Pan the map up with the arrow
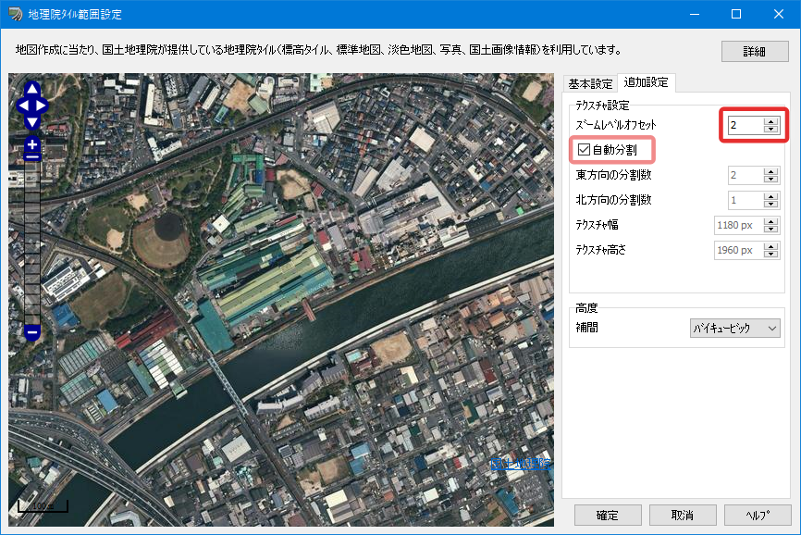The height and width of the screenshot is (535, 801). [32, 89]
